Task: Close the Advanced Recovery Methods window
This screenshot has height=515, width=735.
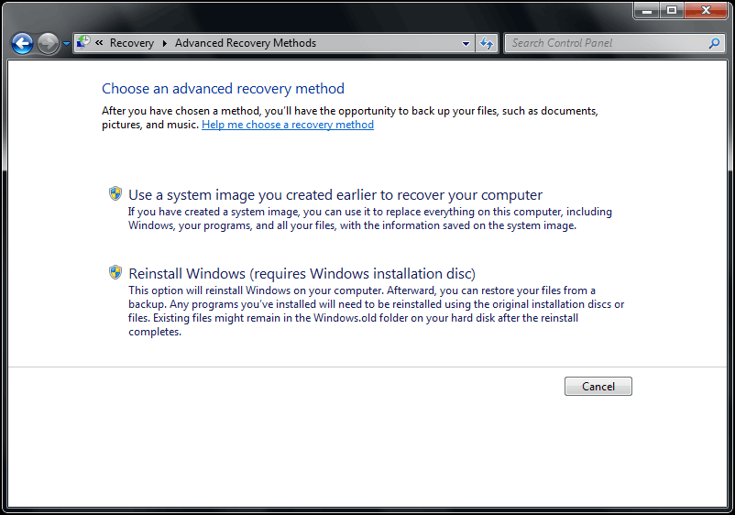Action: click(706, 10)
